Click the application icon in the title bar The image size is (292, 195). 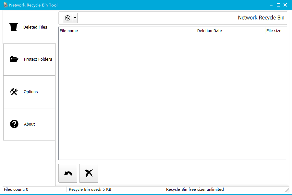tap(5, 5)
